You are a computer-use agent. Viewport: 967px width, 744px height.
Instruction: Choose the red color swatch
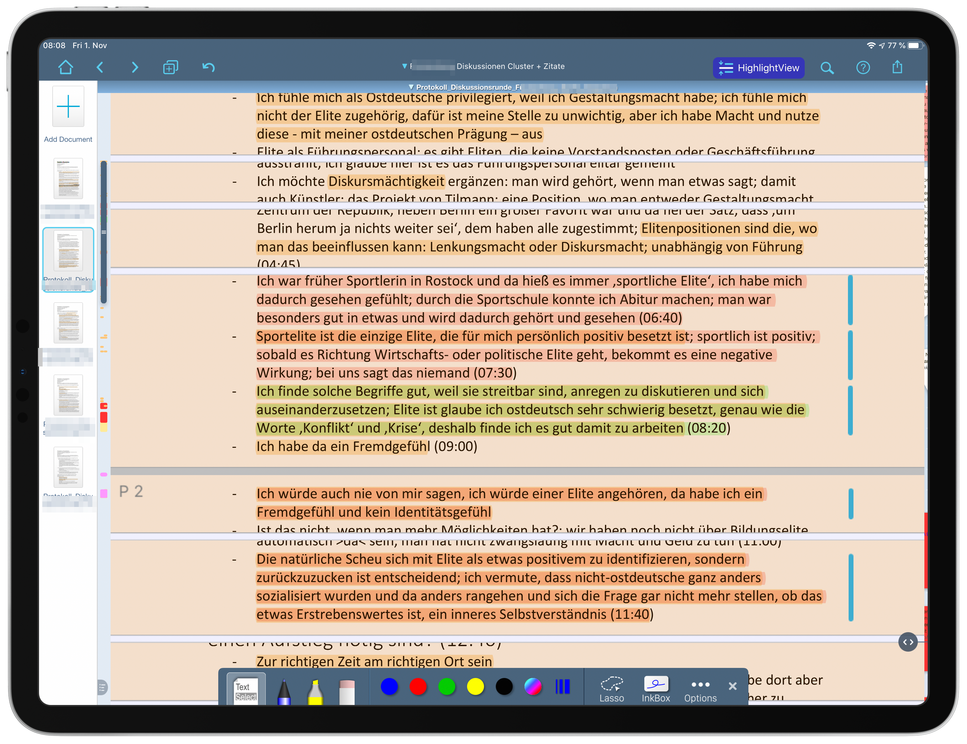point(418,686)
